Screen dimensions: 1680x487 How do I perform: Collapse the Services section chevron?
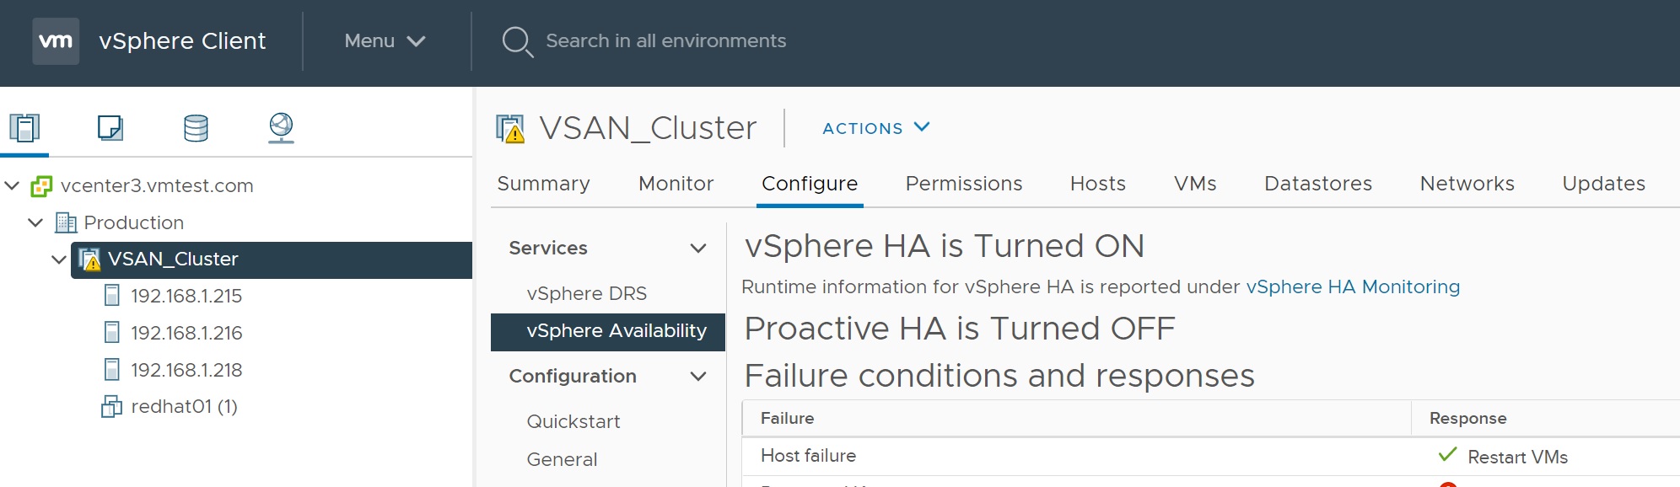[697, 249]
